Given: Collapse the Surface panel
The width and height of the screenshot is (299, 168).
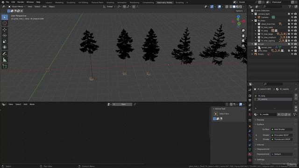Looking at the screenshot, I should click(x=260, y=125).
